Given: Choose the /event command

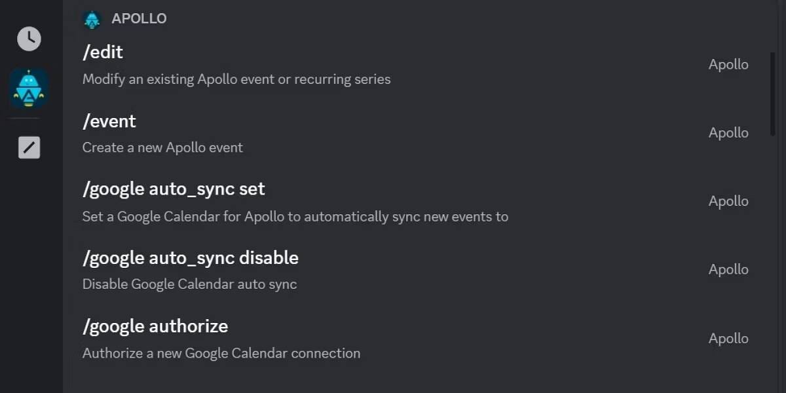Looking at the screenshot, I should click(x=109, y=121).
